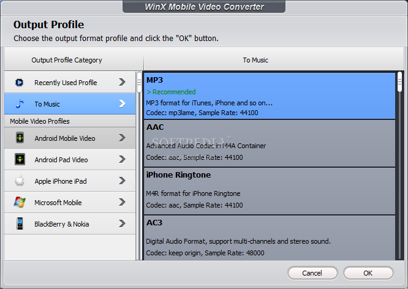The height and width of the screenshot is (289, 408).
Task: Dismiss dialog with the Cancel button
Action: (x=312, y=273)
